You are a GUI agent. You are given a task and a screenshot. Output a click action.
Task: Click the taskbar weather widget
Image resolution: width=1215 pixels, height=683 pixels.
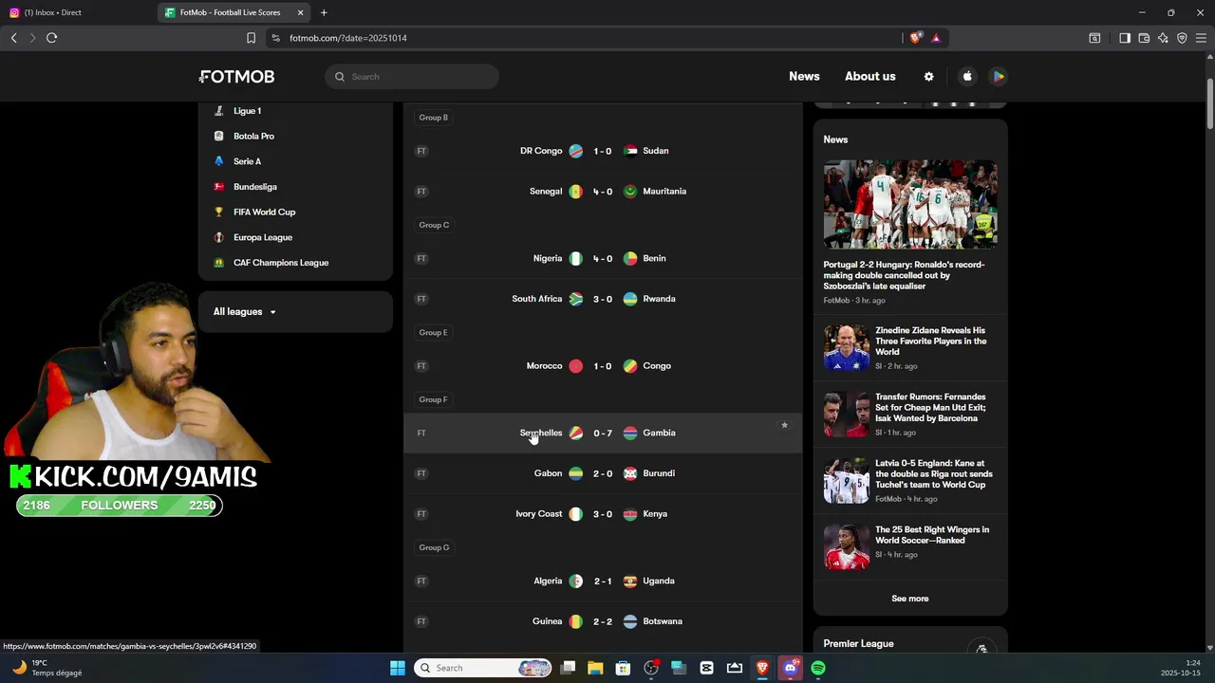(47, 668)
